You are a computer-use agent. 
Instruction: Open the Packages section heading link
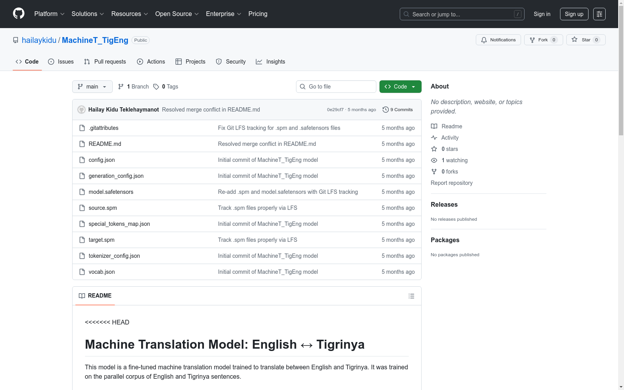click(x=445, y=240)
